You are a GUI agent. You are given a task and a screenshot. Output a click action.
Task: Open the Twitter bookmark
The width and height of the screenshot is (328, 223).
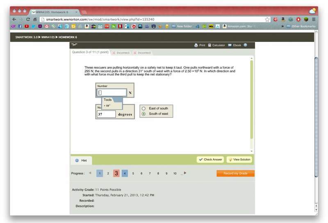[x=33, y=26]
